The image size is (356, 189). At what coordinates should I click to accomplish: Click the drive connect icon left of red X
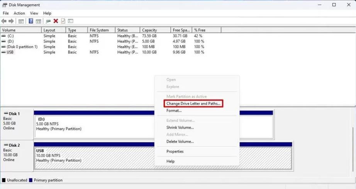(48, 21)
